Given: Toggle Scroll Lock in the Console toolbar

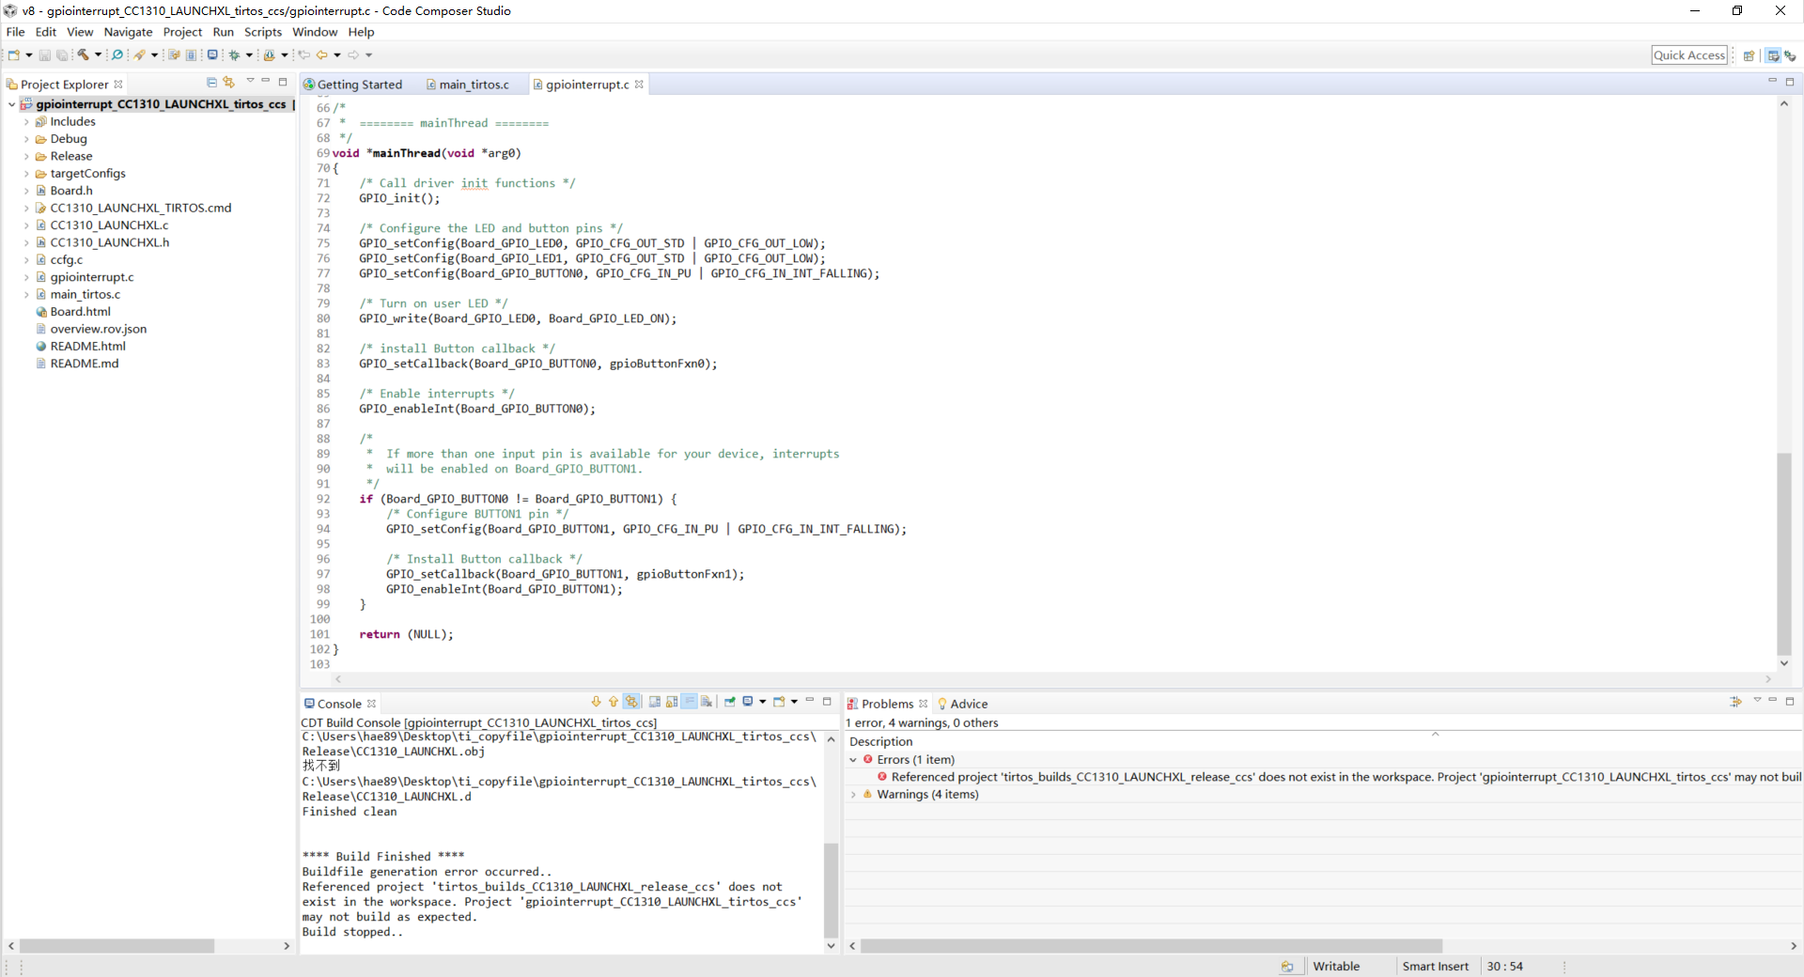Looking at the screenshot, I should (672, 702).
